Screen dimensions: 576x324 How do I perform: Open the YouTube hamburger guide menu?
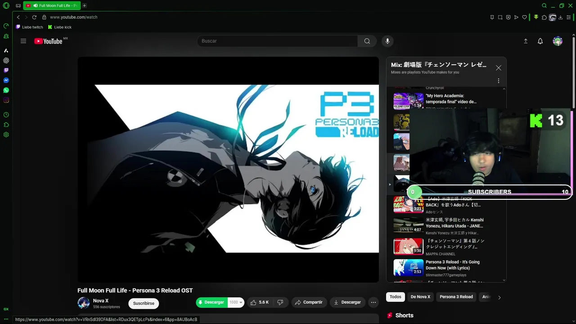tap(23, 41)
